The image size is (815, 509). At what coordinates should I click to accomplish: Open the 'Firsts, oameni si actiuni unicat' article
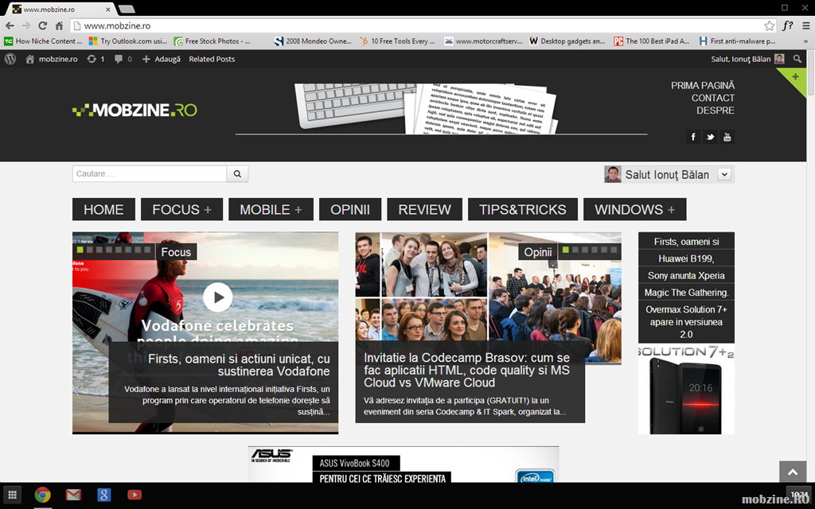pos(239,364)
